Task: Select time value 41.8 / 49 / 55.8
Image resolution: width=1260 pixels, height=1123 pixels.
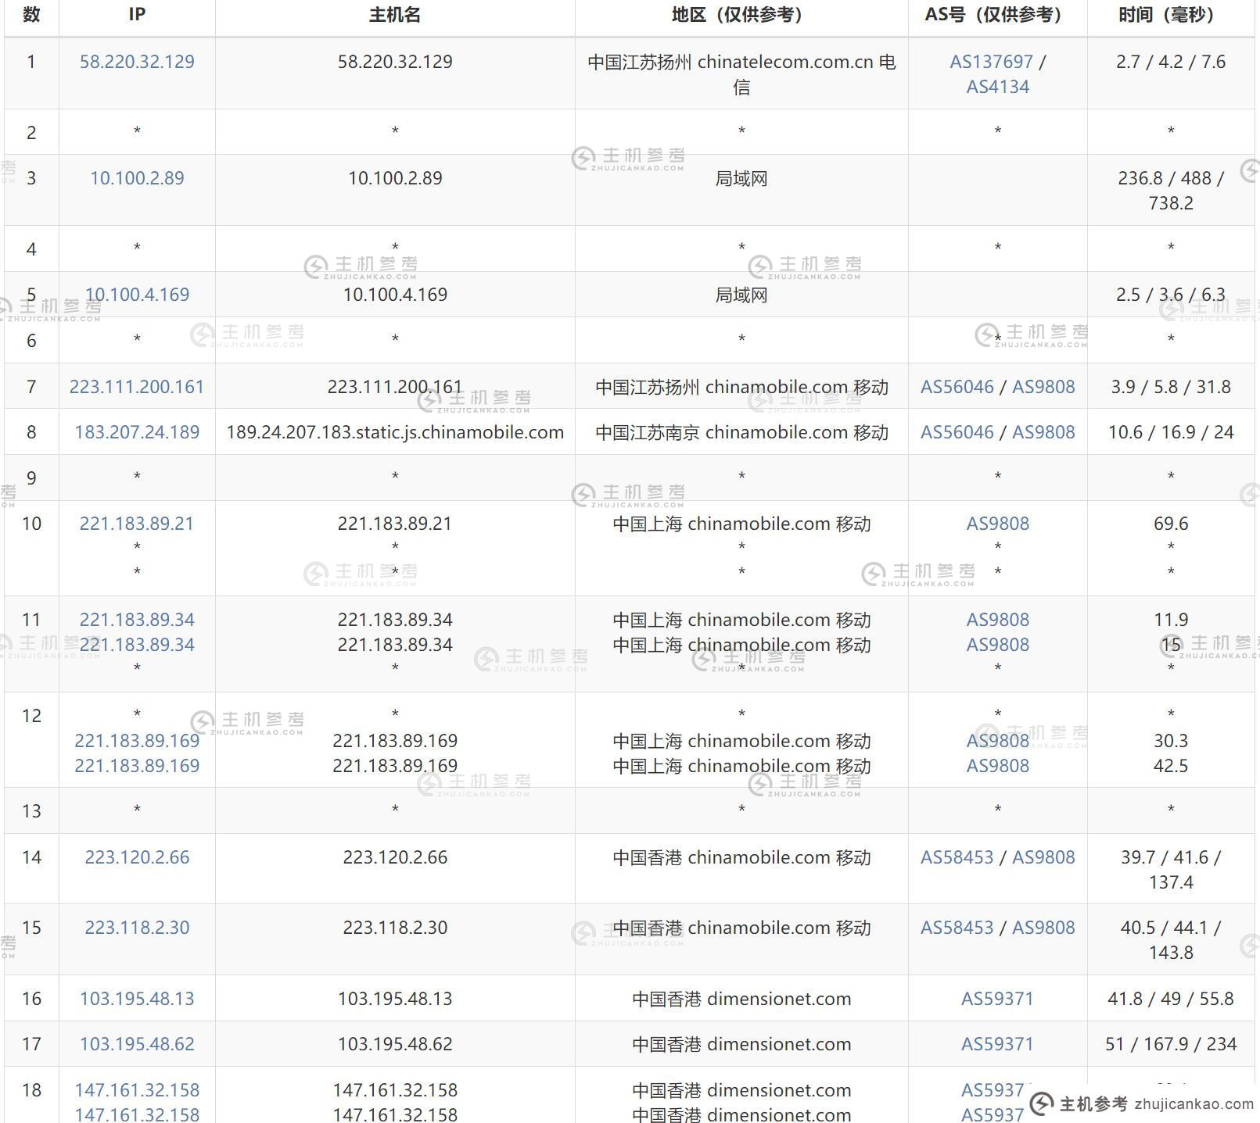Action: pyautogui.click(x=1171, y=999)
